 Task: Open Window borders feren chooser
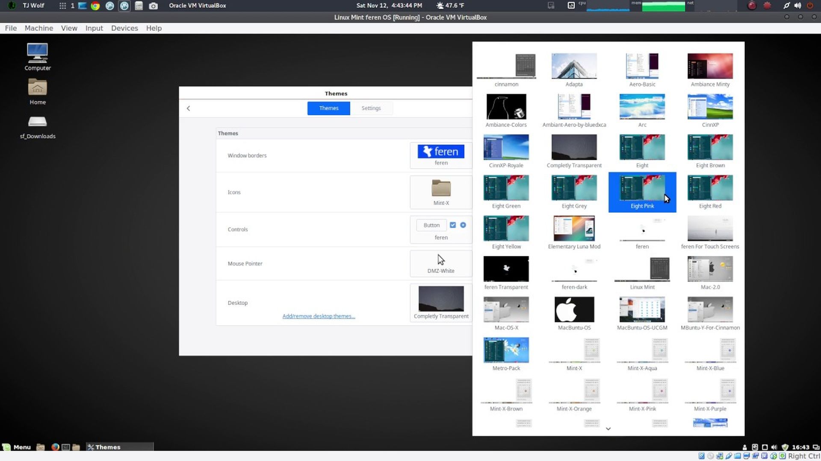(441, 155)
